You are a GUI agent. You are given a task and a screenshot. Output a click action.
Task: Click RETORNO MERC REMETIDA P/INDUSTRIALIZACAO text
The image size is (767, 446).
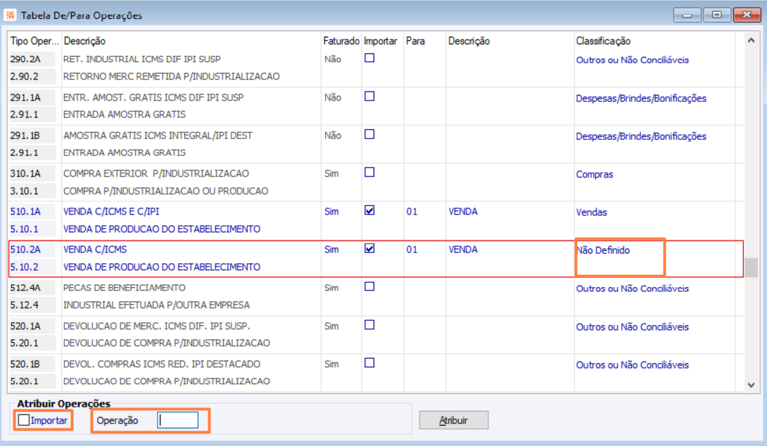pyautogui.click(x=171, y=77)
